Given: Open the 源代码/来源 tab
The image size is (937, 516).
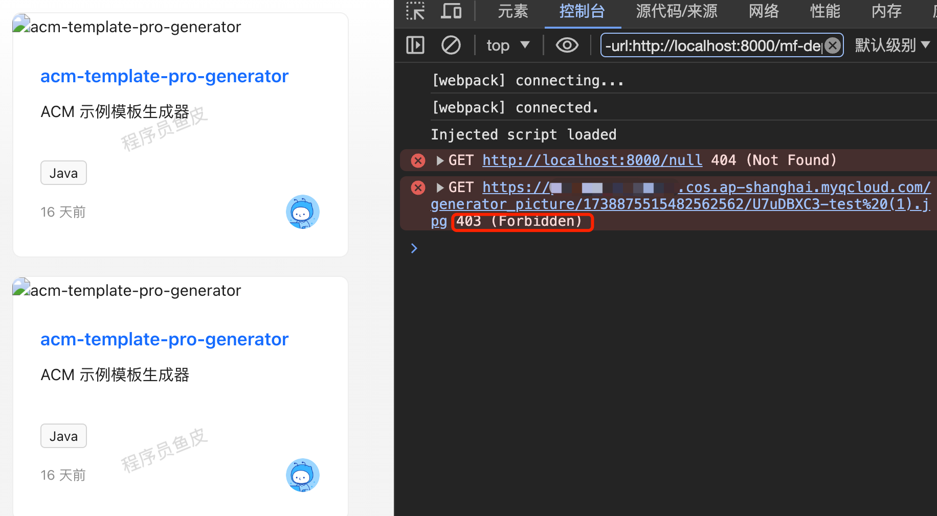Looking at the screenshot, I should (676, 11).
